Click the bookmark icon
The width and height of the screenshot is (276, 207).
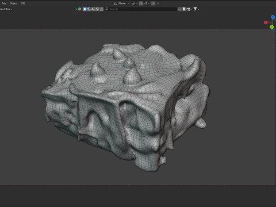[x=184, y=9]
